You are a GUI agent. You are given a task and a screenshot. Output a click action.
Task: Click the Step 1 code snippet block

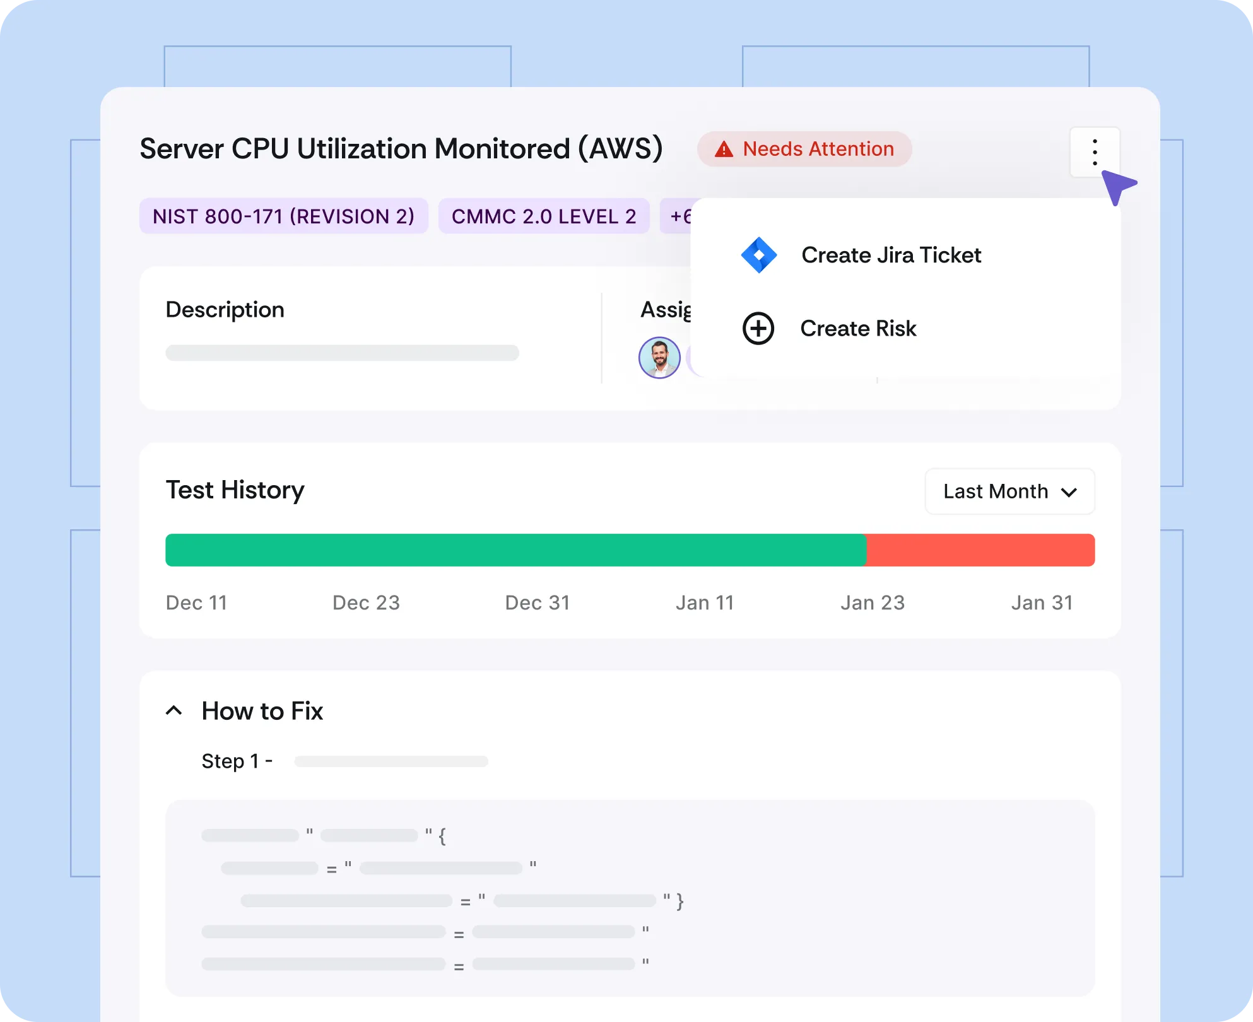click(629, 898)
